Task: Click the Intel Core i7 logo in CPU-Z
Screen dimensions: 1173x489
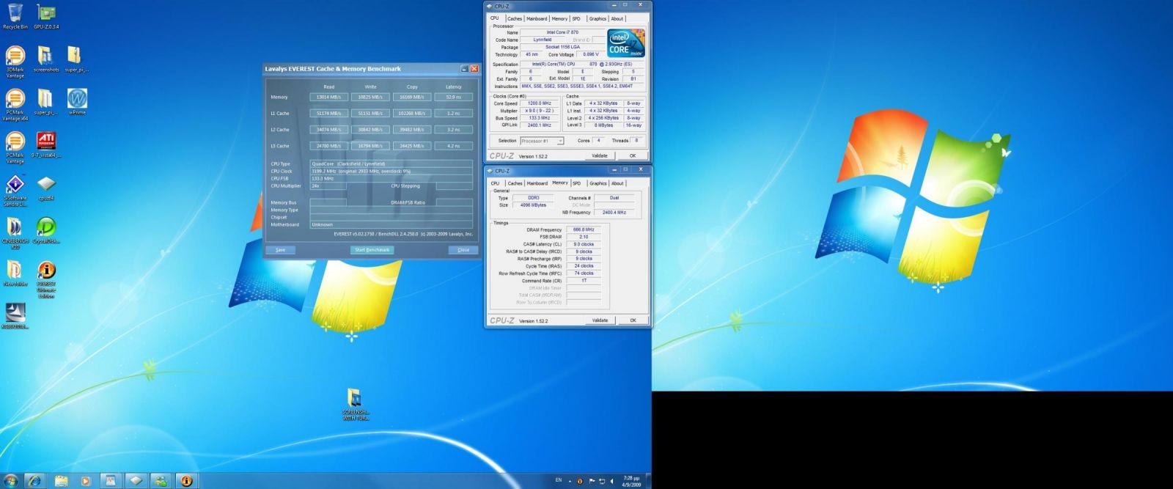Action: [x=626, y=43]
